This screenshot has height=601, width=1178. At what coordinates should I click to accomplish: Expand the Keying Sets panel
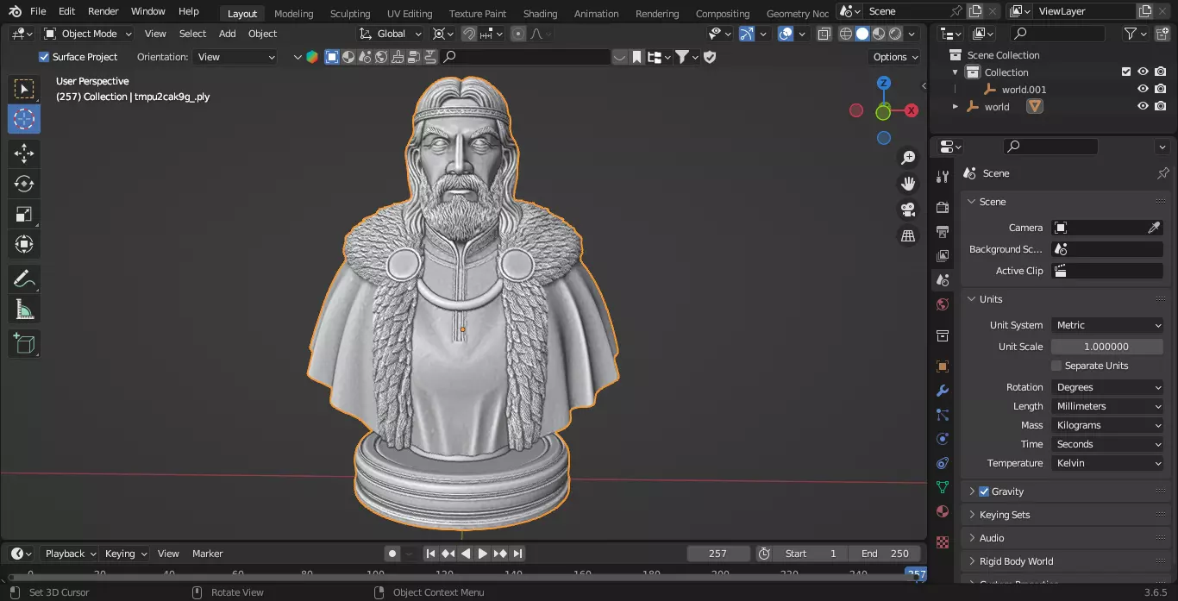pos(1066,515)
